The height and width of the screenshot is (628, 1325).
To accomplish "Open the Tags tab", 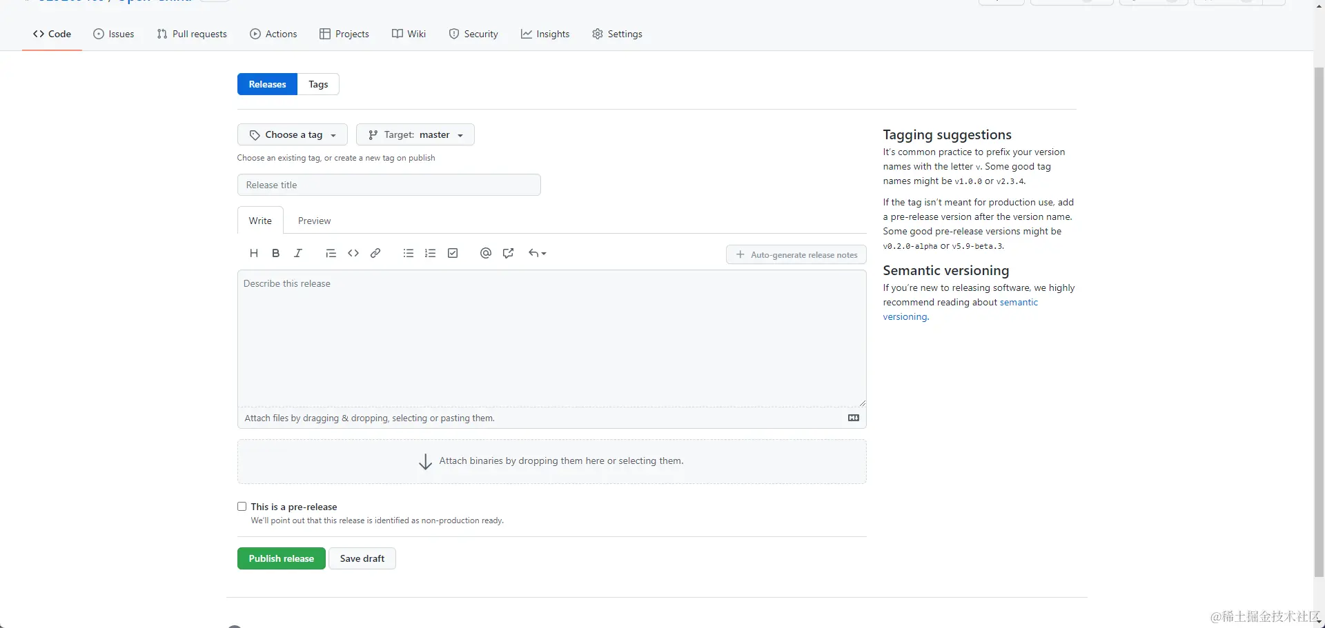I will pos(318,84).
